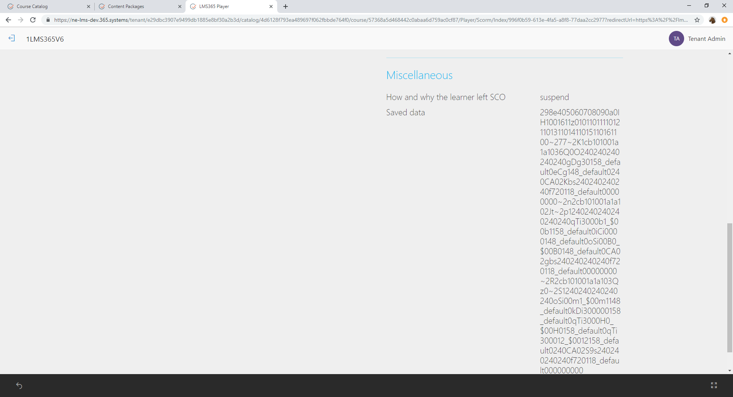Click the page vertical scrollbar thumb

tap(730, 288)
